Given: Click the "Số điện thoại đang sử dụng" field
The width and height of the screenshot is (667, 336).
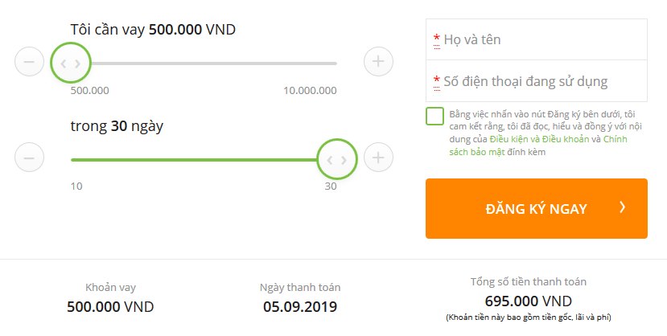Looking at the screenshot, I should click(537, 81).
